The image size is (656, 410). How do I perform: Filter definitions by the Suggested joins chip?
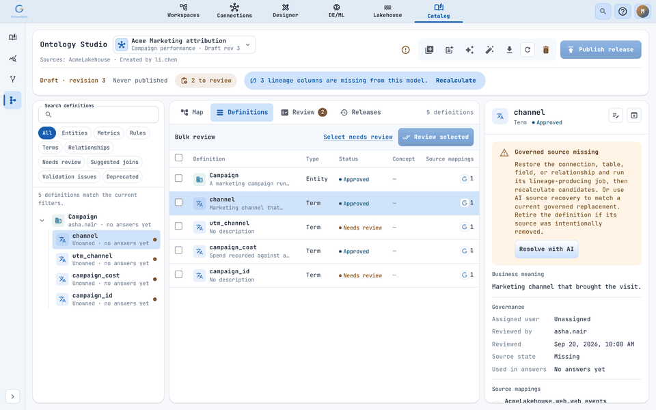[114, 163]
